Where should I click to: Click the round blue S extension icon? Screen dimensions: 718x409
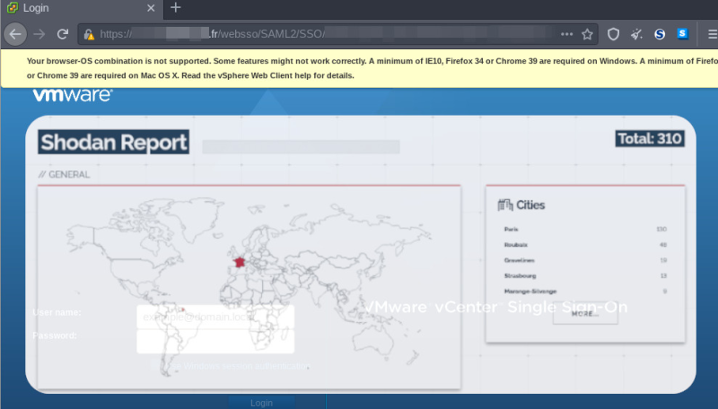(660, 34)
